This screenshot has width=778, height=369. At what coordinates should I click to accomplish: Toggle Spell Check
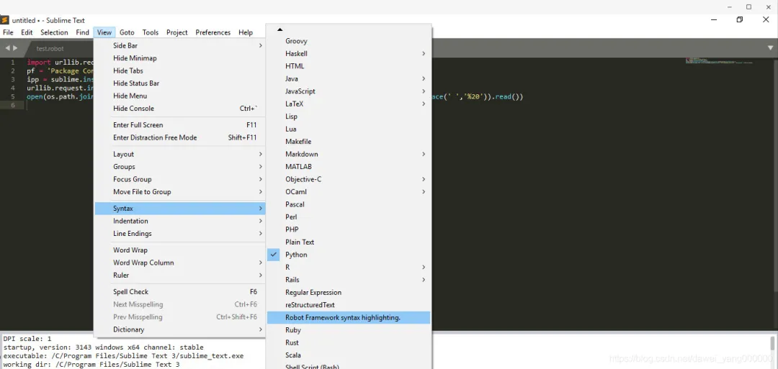click(x=180, y=292)
